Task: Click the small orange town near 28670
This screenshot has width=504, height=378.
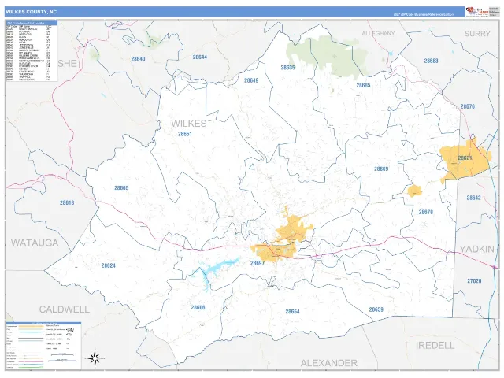Action: [414, 191]
